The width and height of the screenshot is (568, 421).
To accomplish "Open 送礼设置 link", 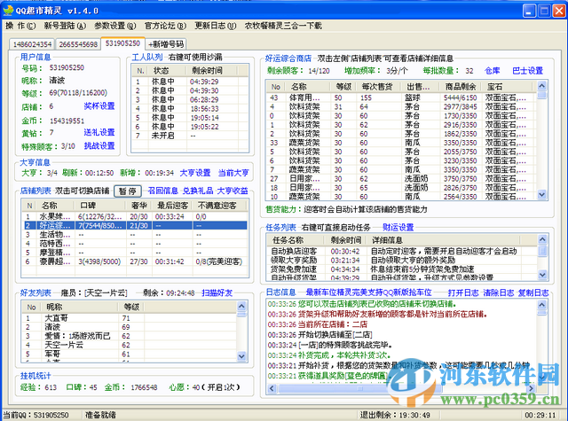I will (99, 132).
